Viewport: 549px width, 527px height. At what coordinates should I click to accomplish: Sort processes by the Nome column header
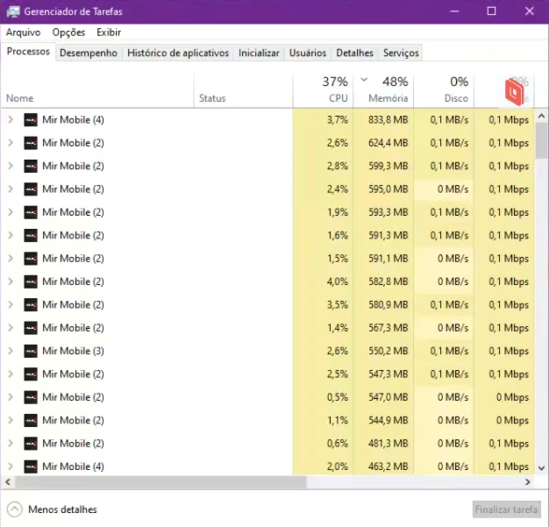coord(97,90)
